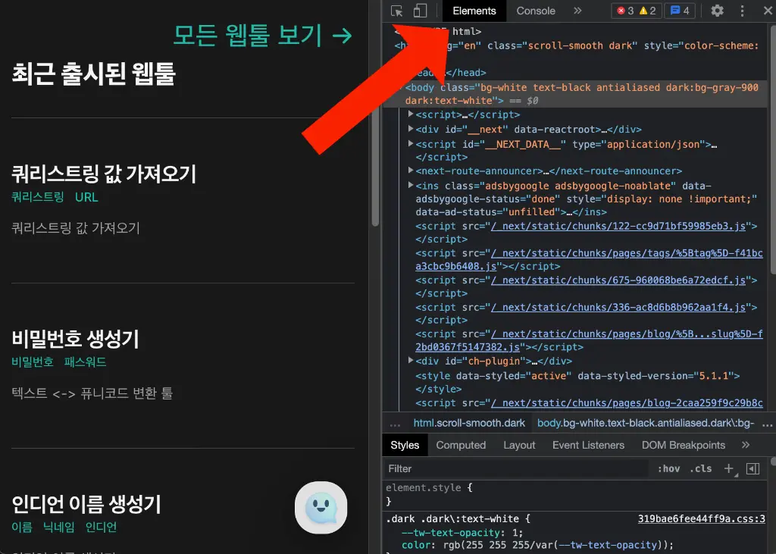This screenshot has width=776, height=554.
Task: Click breadcrumb left overflow ellipsis
Action: coord(394,424)
